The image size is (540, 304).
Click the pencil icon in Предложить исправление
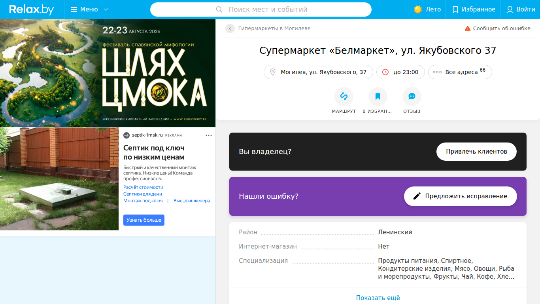coord(417,196)
